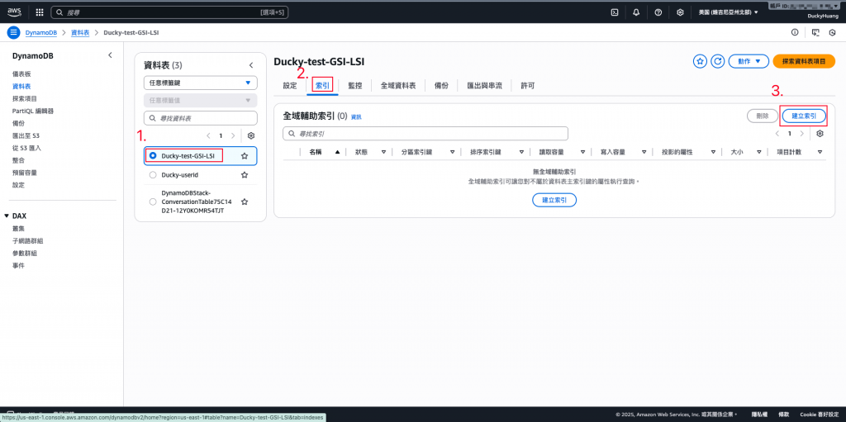Collapse the tables list panel

(x=251, y=65)
